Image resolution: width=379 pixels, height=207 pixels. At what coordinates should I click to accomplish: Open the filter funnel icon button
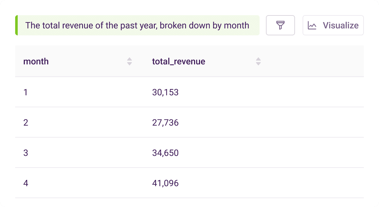pyautogui.click(x=280, y=25)
